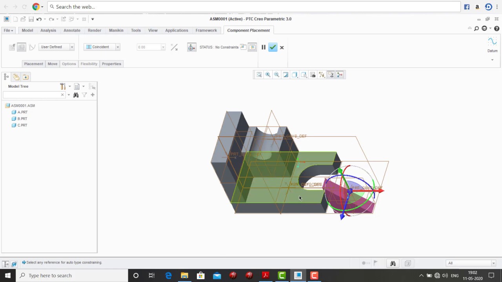Open the search field dropdown arrow
Image resolution: width=502 pixels, height=282 pixels.
(69, 95)
